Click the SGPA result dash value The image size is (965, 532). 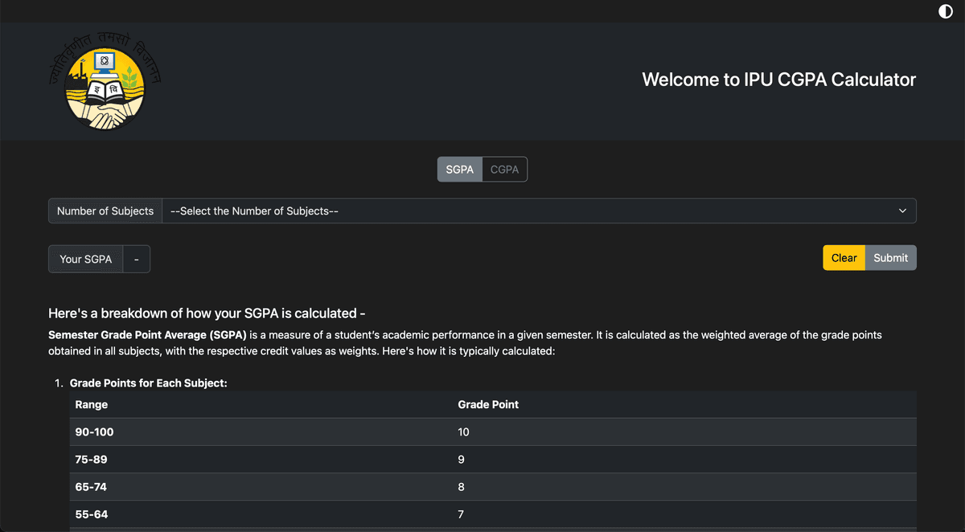[137, 260]
